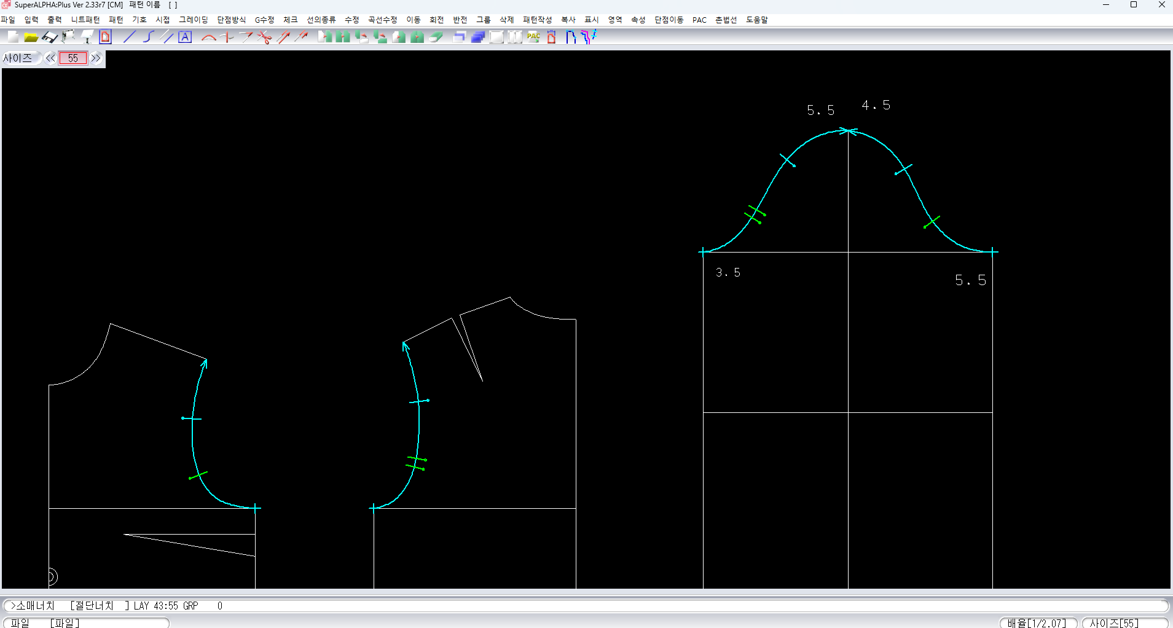Select the parallel lines drawing tool
This screenshot has width=1173, height=628.
(x=167, y=37)
